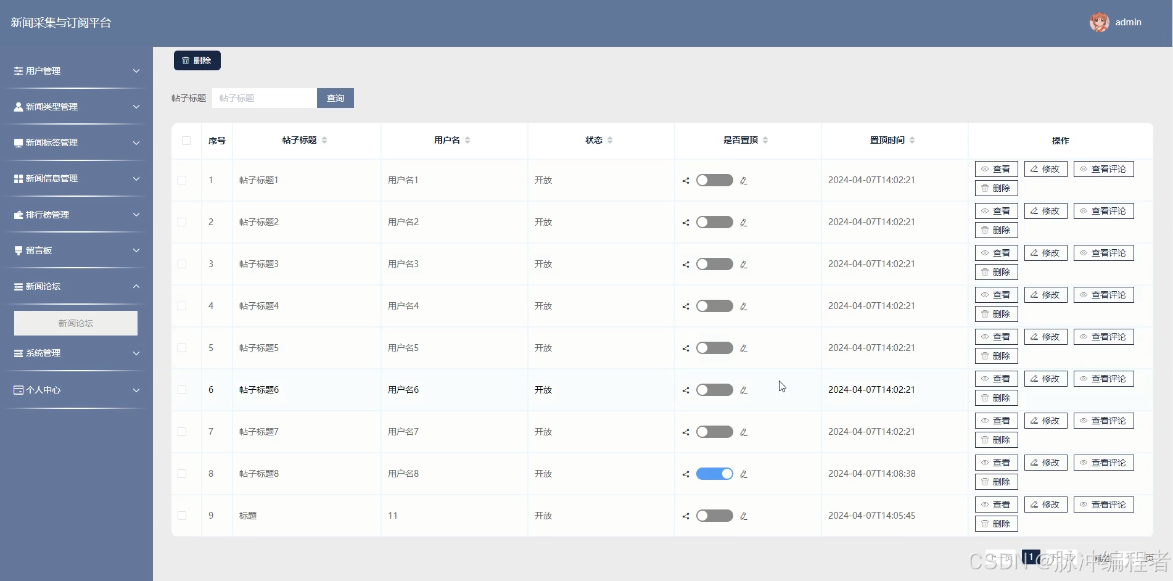Click 排行榜管理 icon in sidebar
This screenshot has height=581, width=1173.
tap(19, 215)
